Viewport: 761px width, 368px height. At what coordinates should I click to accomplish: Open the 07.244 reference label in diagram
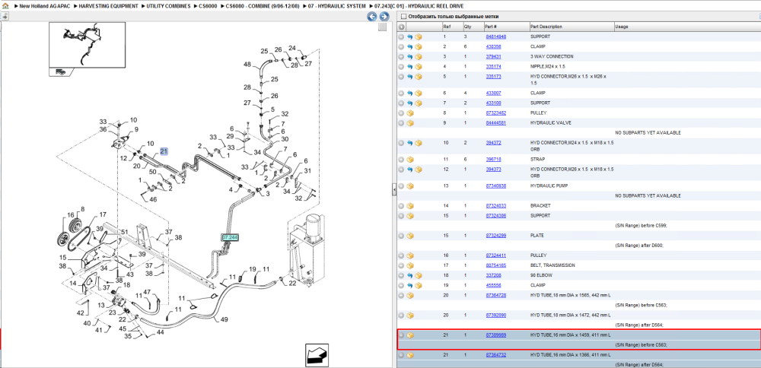(x=230, y=237)
